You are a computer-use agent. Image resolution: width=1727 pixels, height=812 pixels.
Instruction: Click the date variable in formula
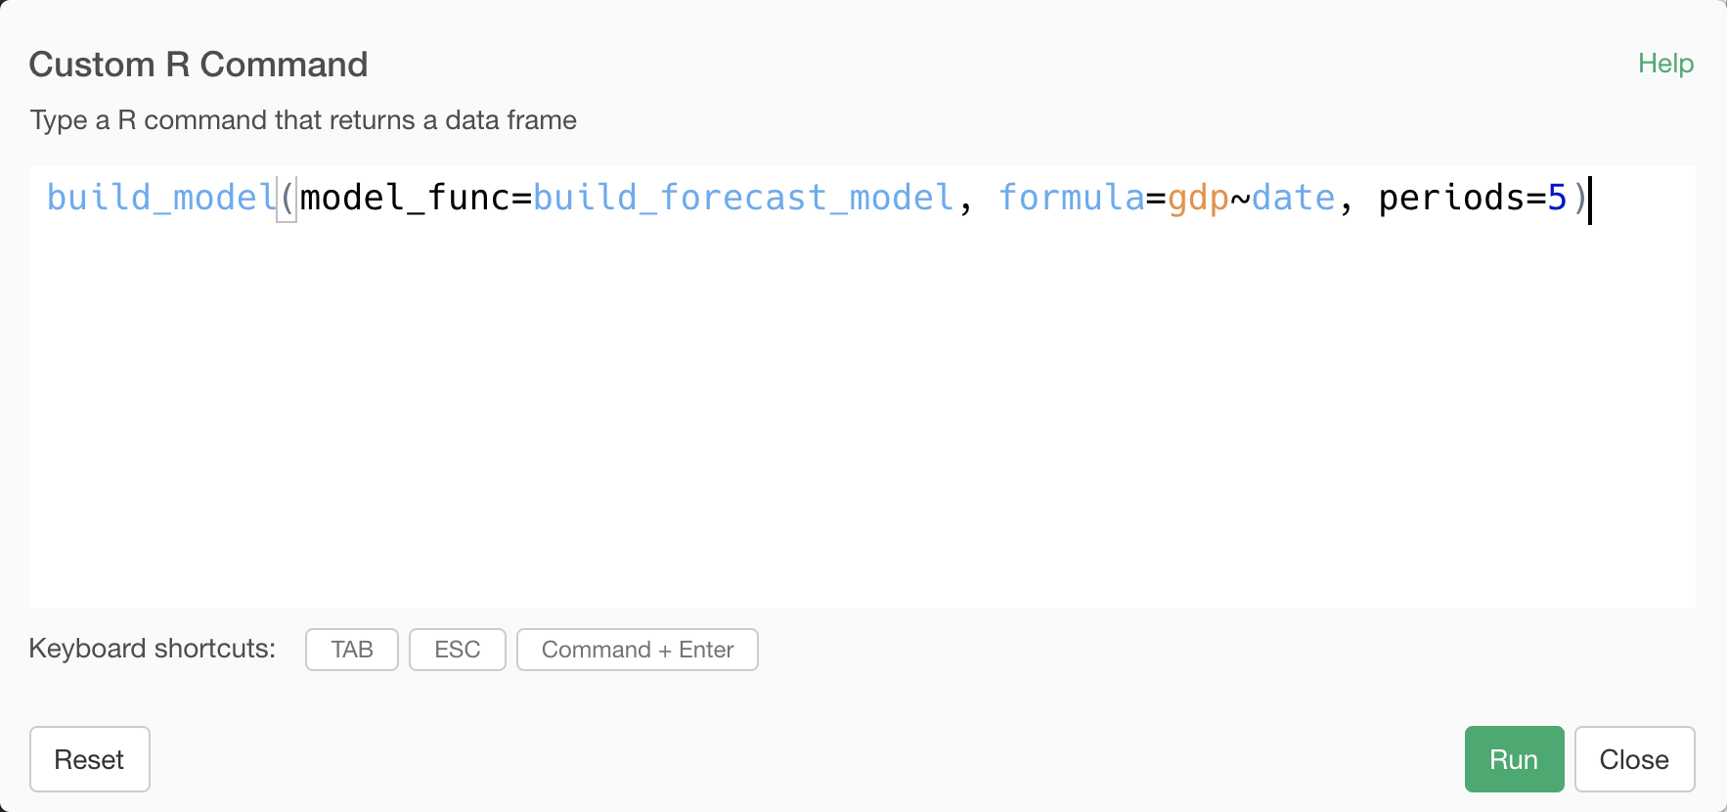tap(1293, 198)
